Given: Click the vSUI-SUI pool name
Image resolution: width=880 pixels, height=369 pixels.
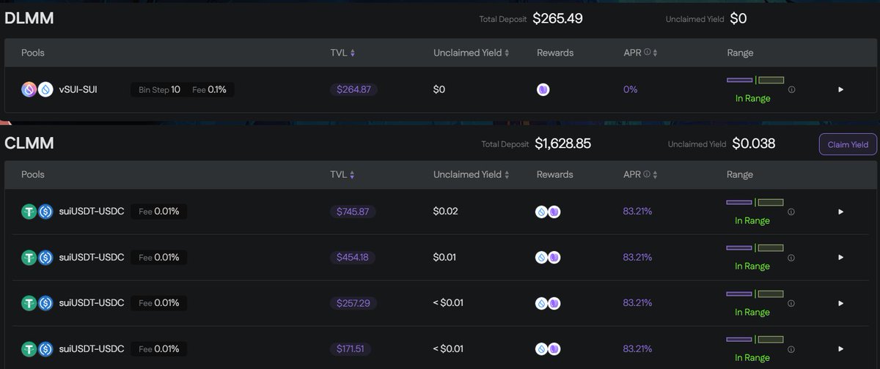Looking at the screenshot, I should pos(78,89).
